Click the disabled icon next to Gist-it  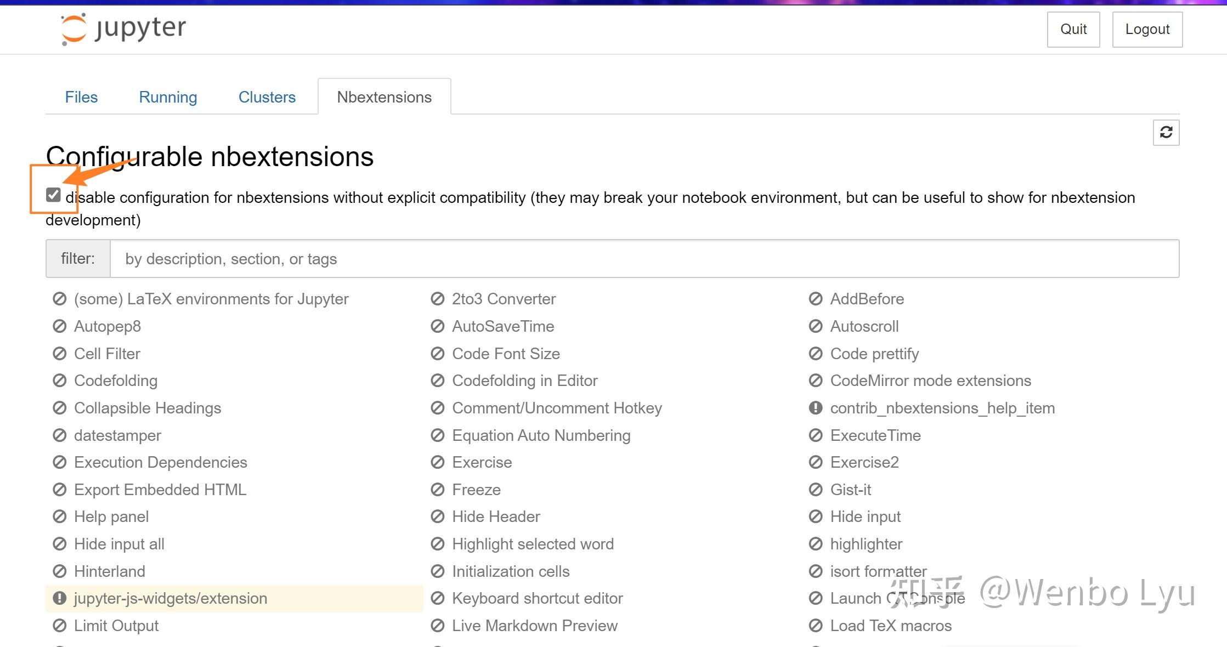(x=815, y=490)
